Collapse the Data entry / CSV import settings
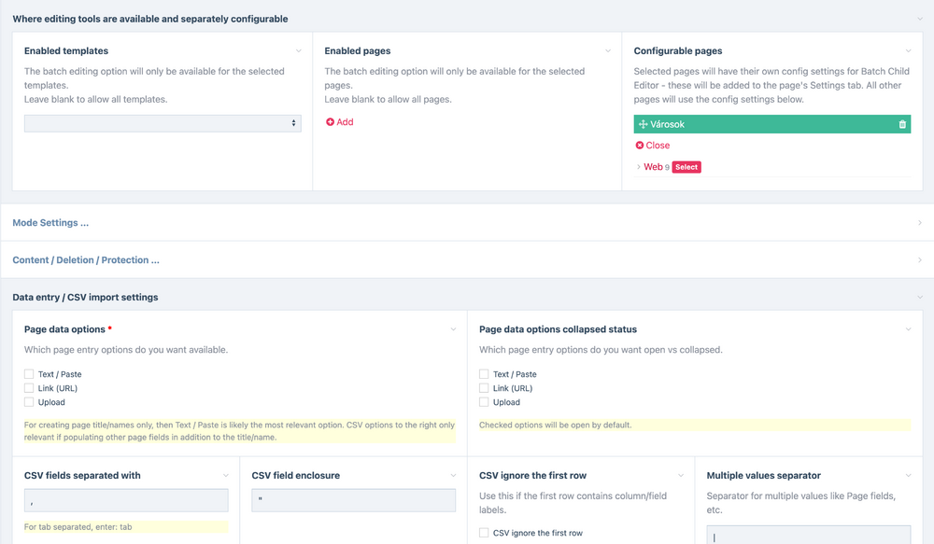The image size is (934, 544). [x=85, y=298]
